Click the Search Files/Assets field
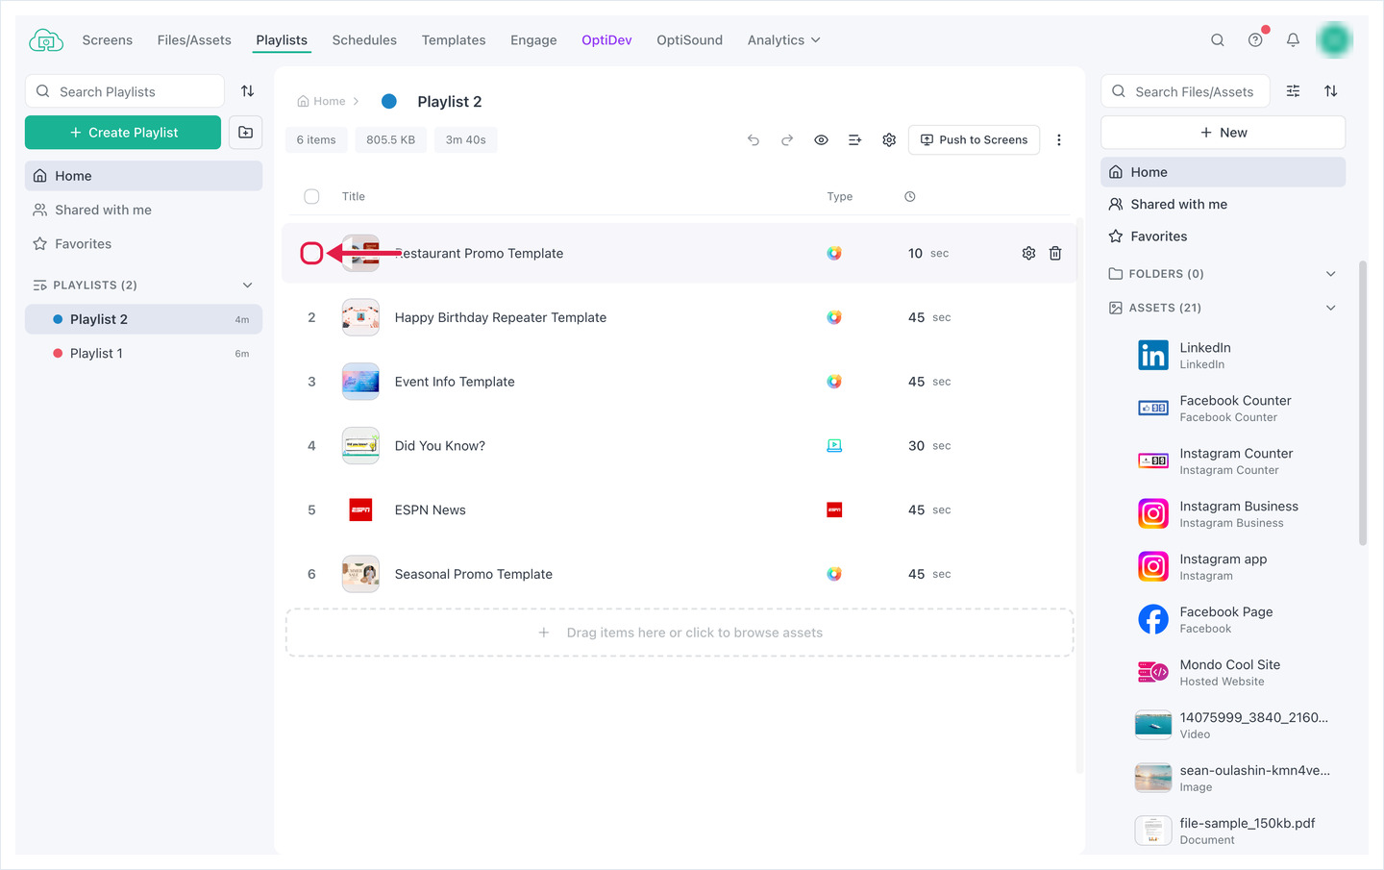The width and height of the screenshot is (1384, 870). click(1185, 91)
